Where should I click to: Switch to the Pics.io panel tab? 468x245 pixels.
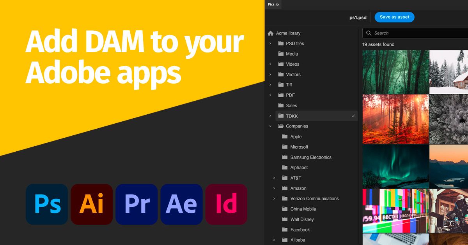[x=273, y=5]
